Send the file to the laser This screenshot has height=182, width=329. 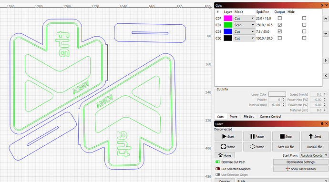[315, 136]
